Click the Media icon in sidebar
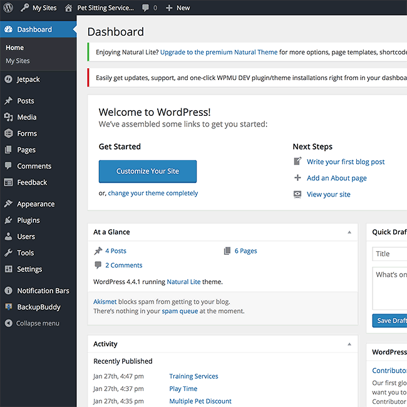The image size is (407, 407). pos(8,117)
